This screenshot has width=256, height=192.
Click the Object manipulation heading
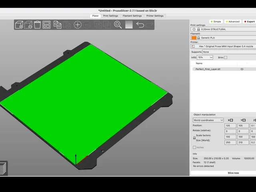click(x=204, y=115)
